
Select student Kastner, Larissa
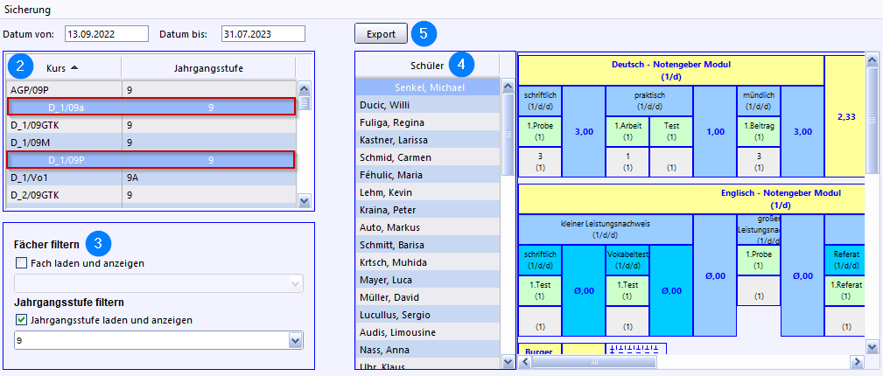(x=427, y=140)
